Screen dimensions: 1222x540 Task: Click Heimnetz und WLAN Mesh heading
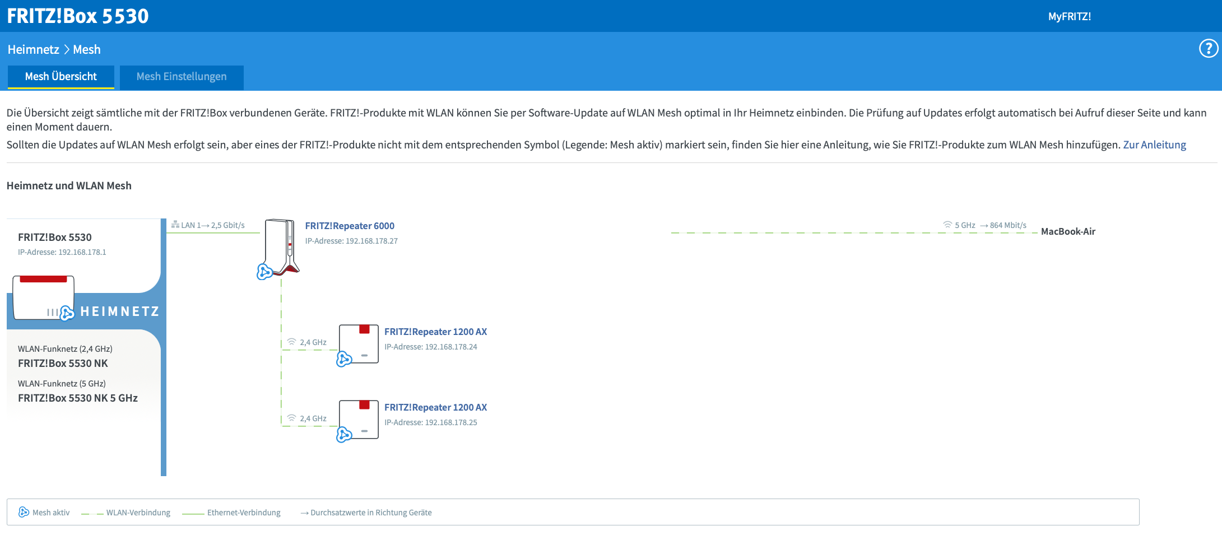tap(69, 185)
